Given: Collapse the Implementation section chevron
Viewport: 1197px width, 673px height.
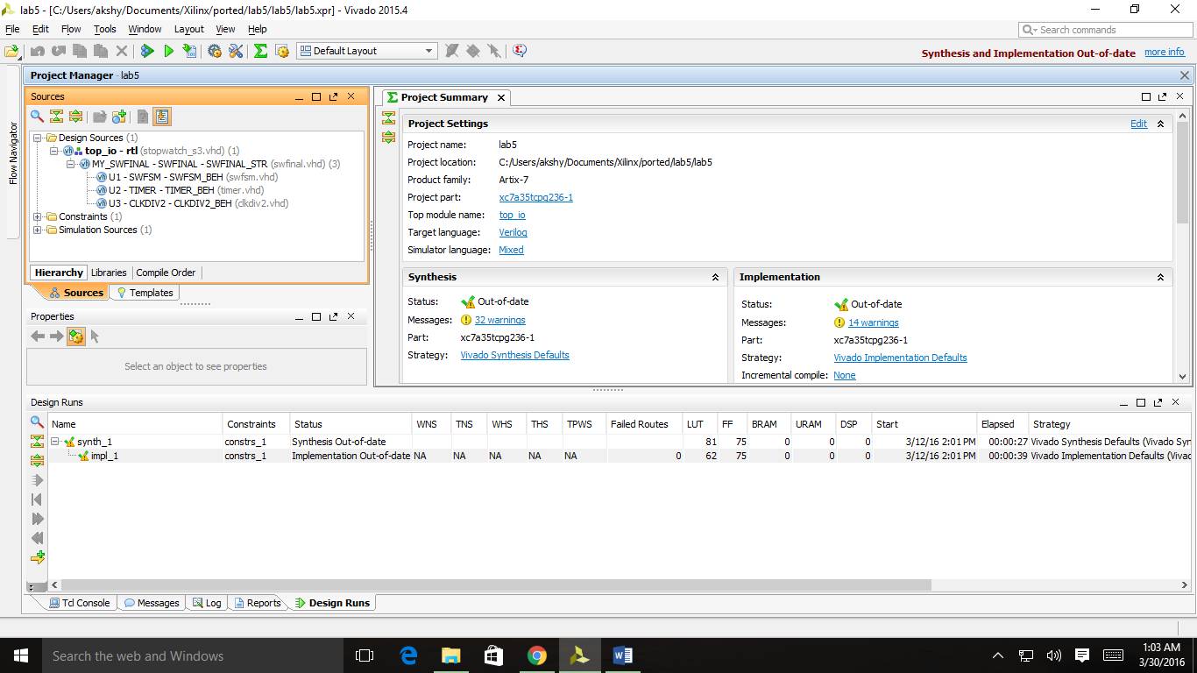Looking at the screenshot, I should pyautogui.click(x=1160, y=277).
